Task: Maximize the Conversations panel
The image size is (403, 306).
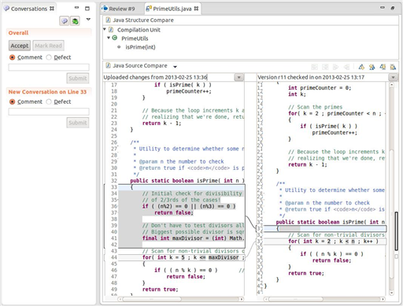Action: [87, 9]
